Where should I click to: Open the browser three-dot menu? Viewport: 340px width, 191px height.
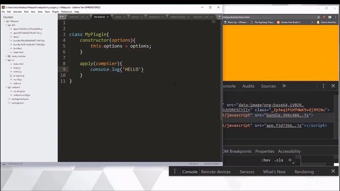[335, 17]
